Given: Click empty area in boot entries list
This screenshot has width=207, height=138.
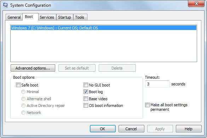Looking at the screenshot, I should (104, 46).
